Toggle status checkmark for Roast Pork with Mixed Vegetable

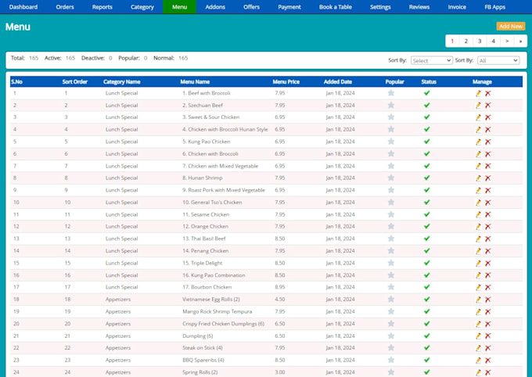pos(427,190)
